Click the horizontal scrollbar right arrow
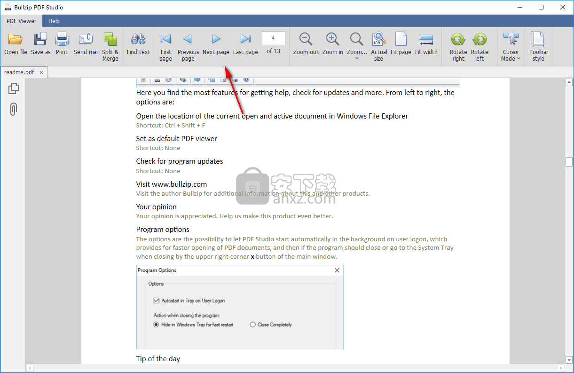574x373 pixels. tap(560, 368)
